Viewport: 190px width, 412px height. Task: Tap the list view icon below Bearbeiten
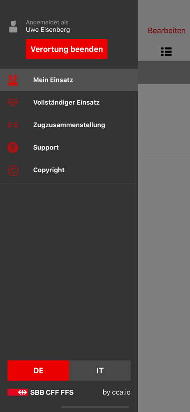point(166,52)
